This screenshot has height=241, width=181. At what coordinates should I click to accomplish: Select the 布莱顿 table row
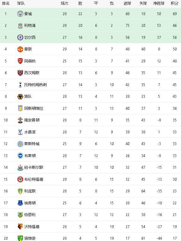click(91, 156)
